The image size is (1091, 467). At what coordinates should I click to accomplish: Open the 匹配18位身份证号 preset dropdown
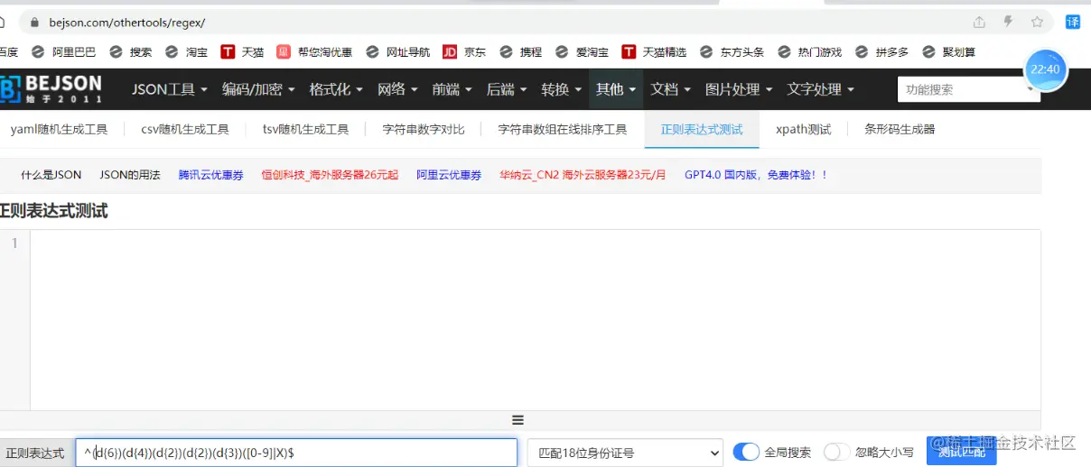click(625, 453)
